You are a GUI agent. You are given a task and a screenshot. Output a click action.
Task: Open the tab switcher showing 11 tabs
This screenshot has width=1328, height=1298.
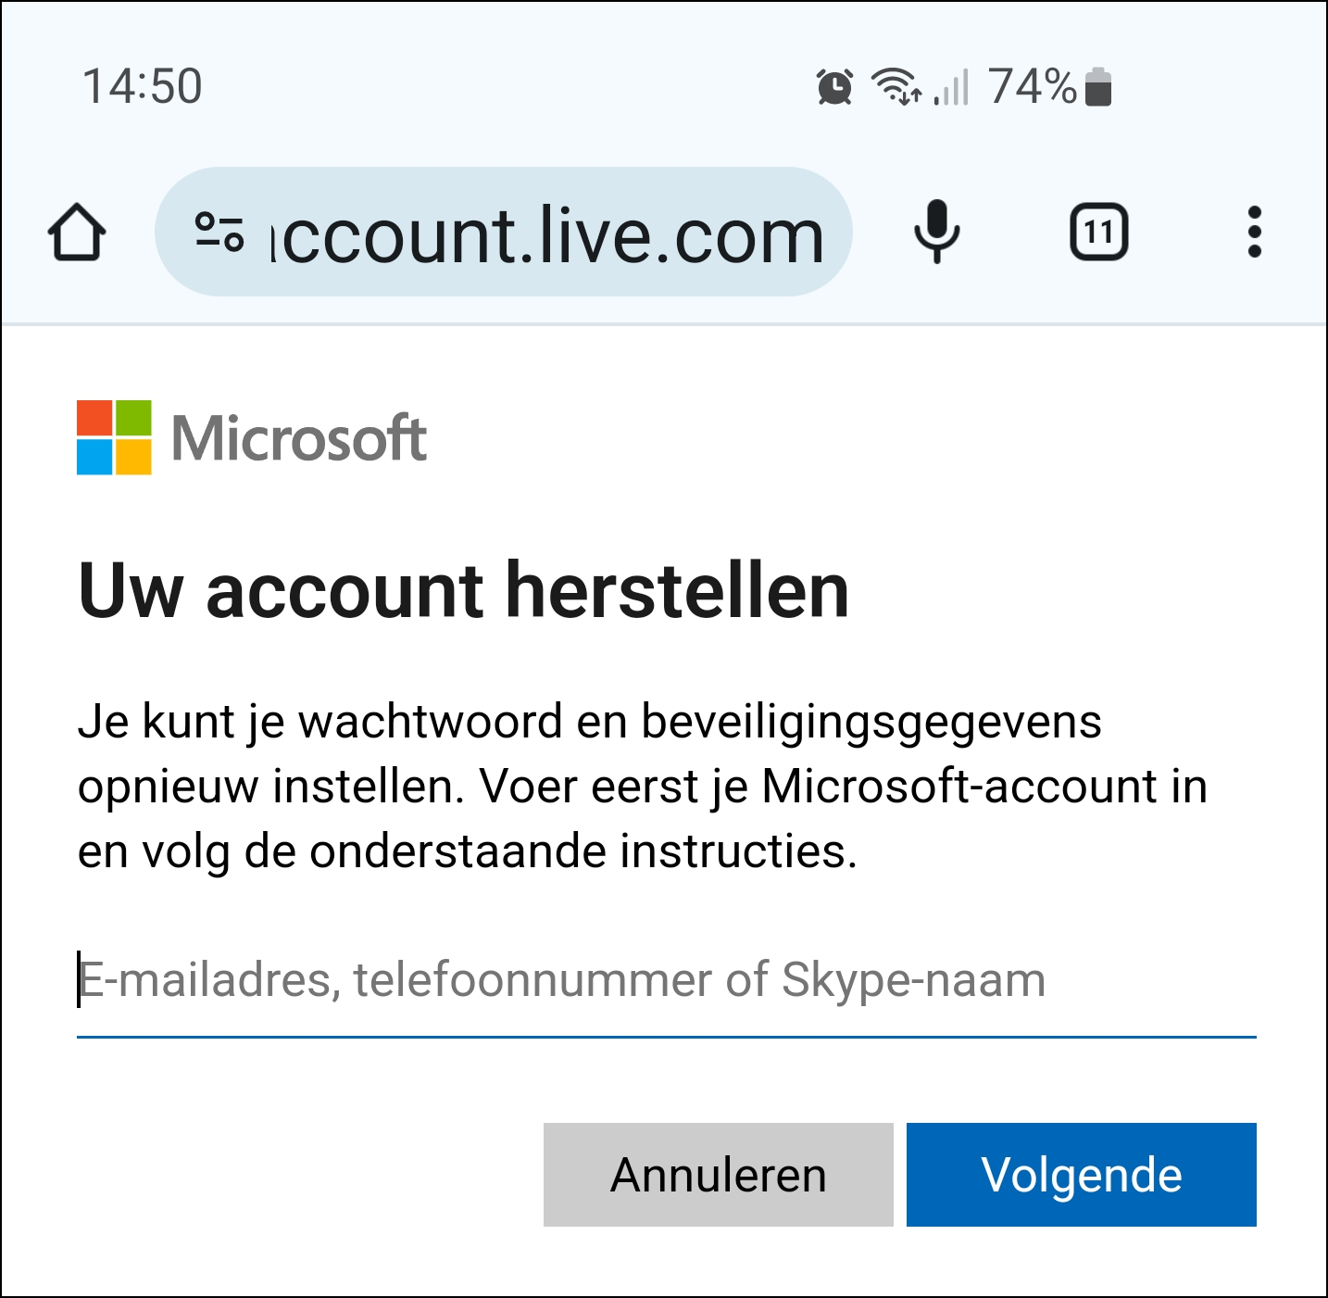click(1098, 232)
